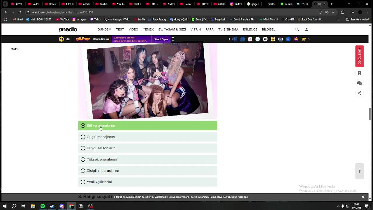The width and height of the screenshot is (373, 210).
Task: Open 'EV, YAŞAM & GEZİ' menu
Action: coord(172,29)
